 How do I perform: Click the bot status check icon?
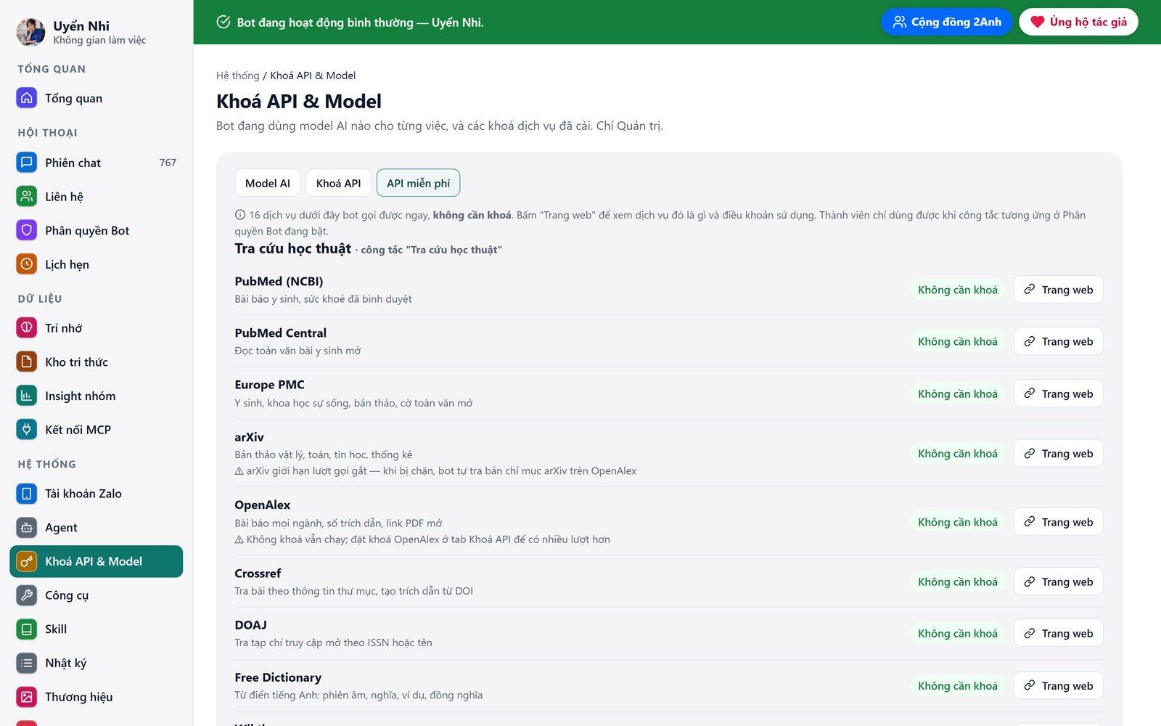coord(223,22)
